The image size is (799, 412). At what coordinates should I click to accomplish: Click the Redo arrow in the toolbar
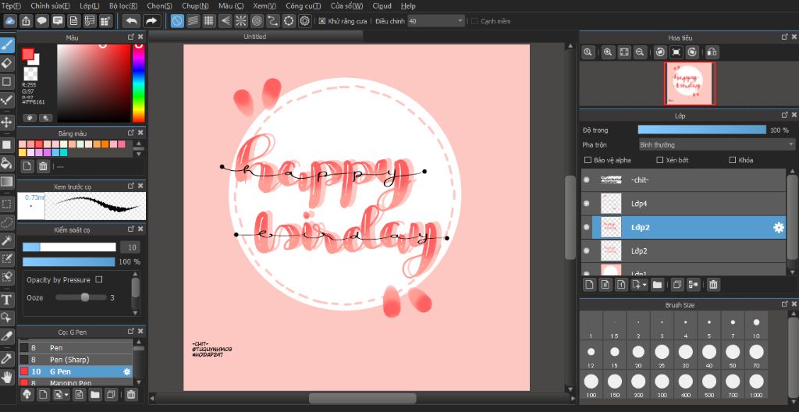pyautogui.click(x=151, y=20)
